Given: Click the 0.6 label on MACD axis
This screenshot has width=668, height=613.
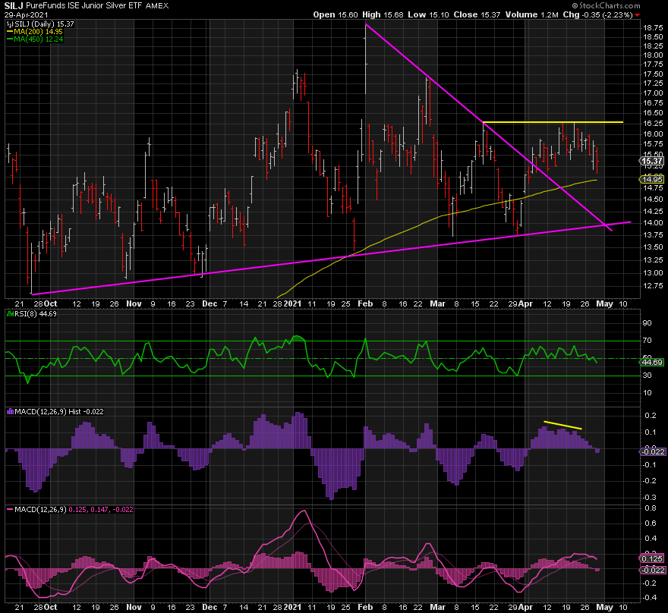Looking at the screenshot, I should tap(650, 523).
